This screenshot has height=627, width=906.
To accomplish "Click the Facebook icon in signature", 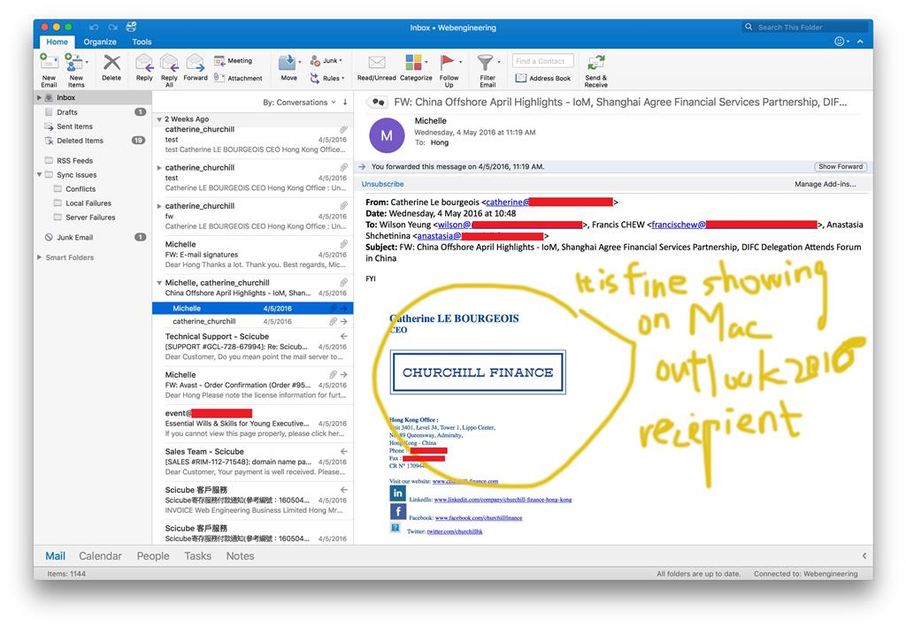I will tap(397, 511).
